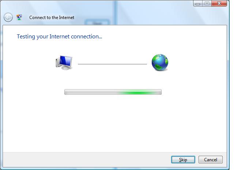
Task: Cancel the connection wizard
Action: [x=211, y=160]
